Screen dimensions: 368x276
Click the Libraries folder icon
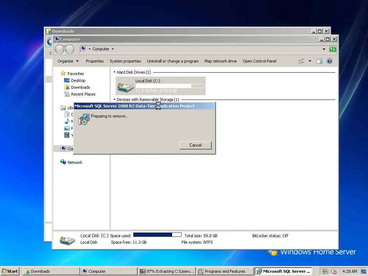[x=63, y=108]
